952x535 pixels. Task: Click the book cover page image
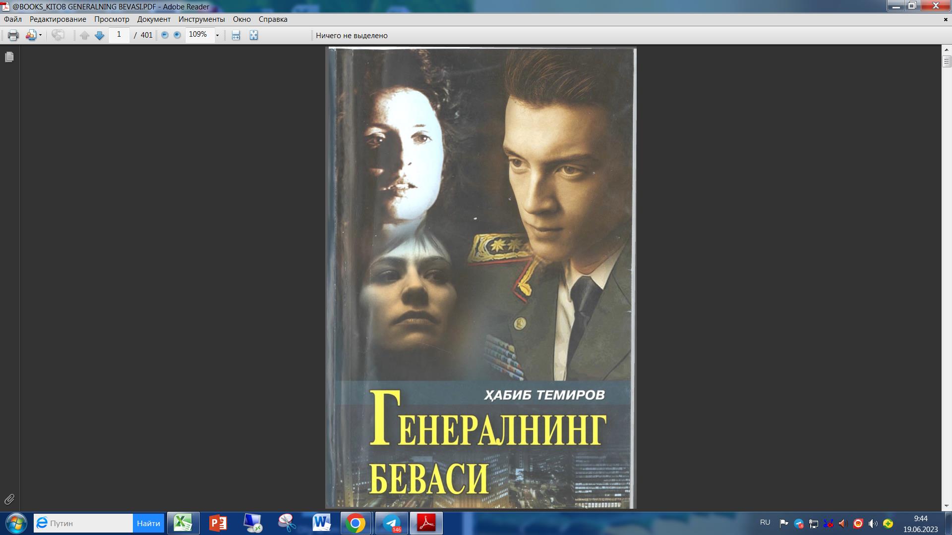(x=480, y=277)
